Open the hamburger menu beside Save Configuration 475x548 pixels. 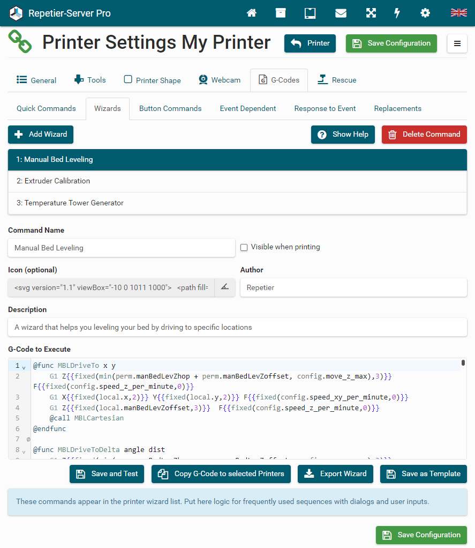[457, 43]
